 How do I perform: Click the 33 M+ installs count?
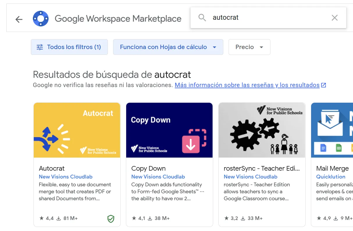[255, 218]
